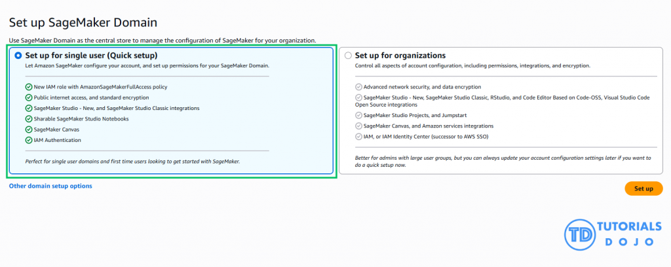The image size is (671, 267).
Task: Click the Set up for single user title
Action: 90,56
